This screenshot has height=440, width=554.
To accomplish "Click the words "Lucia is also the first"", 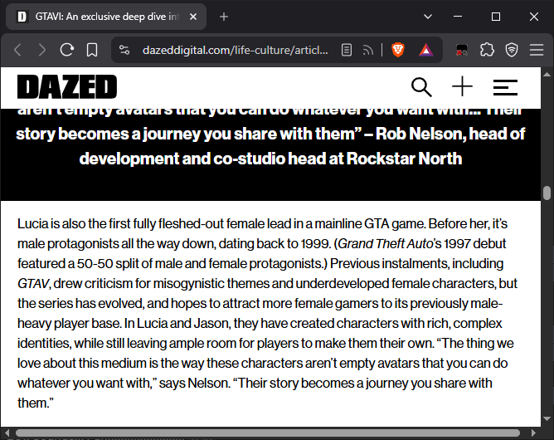I will [74, 224].
